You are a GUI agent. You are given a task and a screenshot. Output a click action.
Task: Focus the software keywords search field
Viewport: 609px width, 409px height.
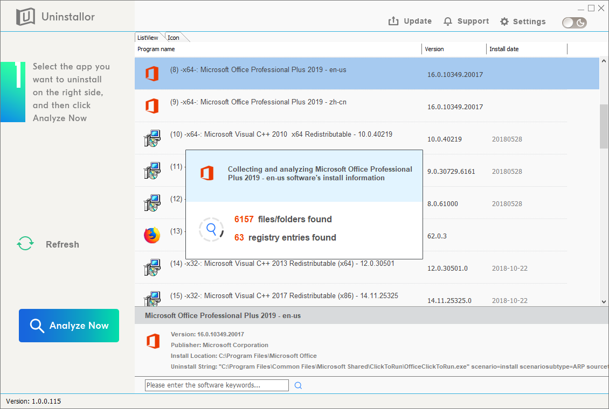click(217, 385)
